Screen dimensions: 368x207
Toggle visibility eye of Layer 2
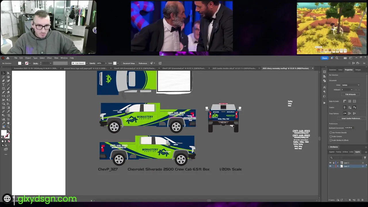tap(330, 166)
